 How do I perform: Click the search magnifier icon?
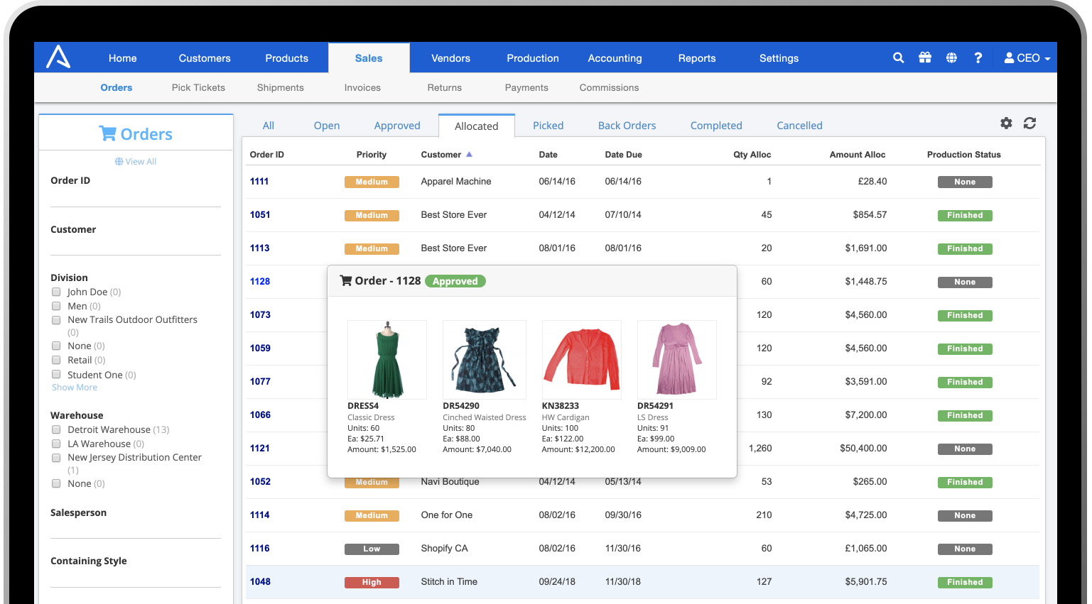[x=898, y=58]
